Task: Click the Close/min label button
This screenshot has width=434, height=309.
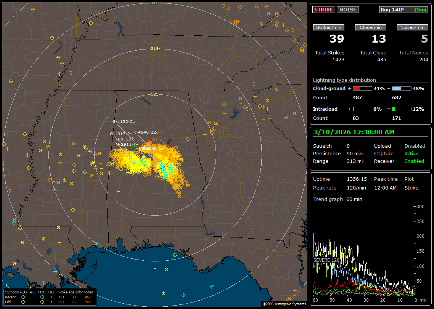Action: 371,27
